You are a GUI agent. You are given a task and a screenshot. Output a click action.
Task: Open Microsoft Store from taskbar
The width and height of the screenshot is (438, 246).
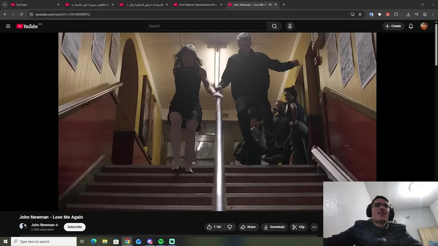coord(116,242)
